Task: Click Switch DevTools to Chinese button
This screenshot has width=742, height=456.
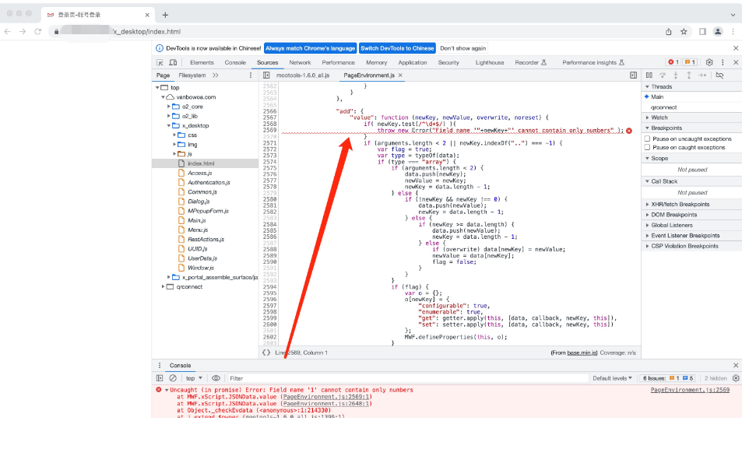Action: coord(397,48)
